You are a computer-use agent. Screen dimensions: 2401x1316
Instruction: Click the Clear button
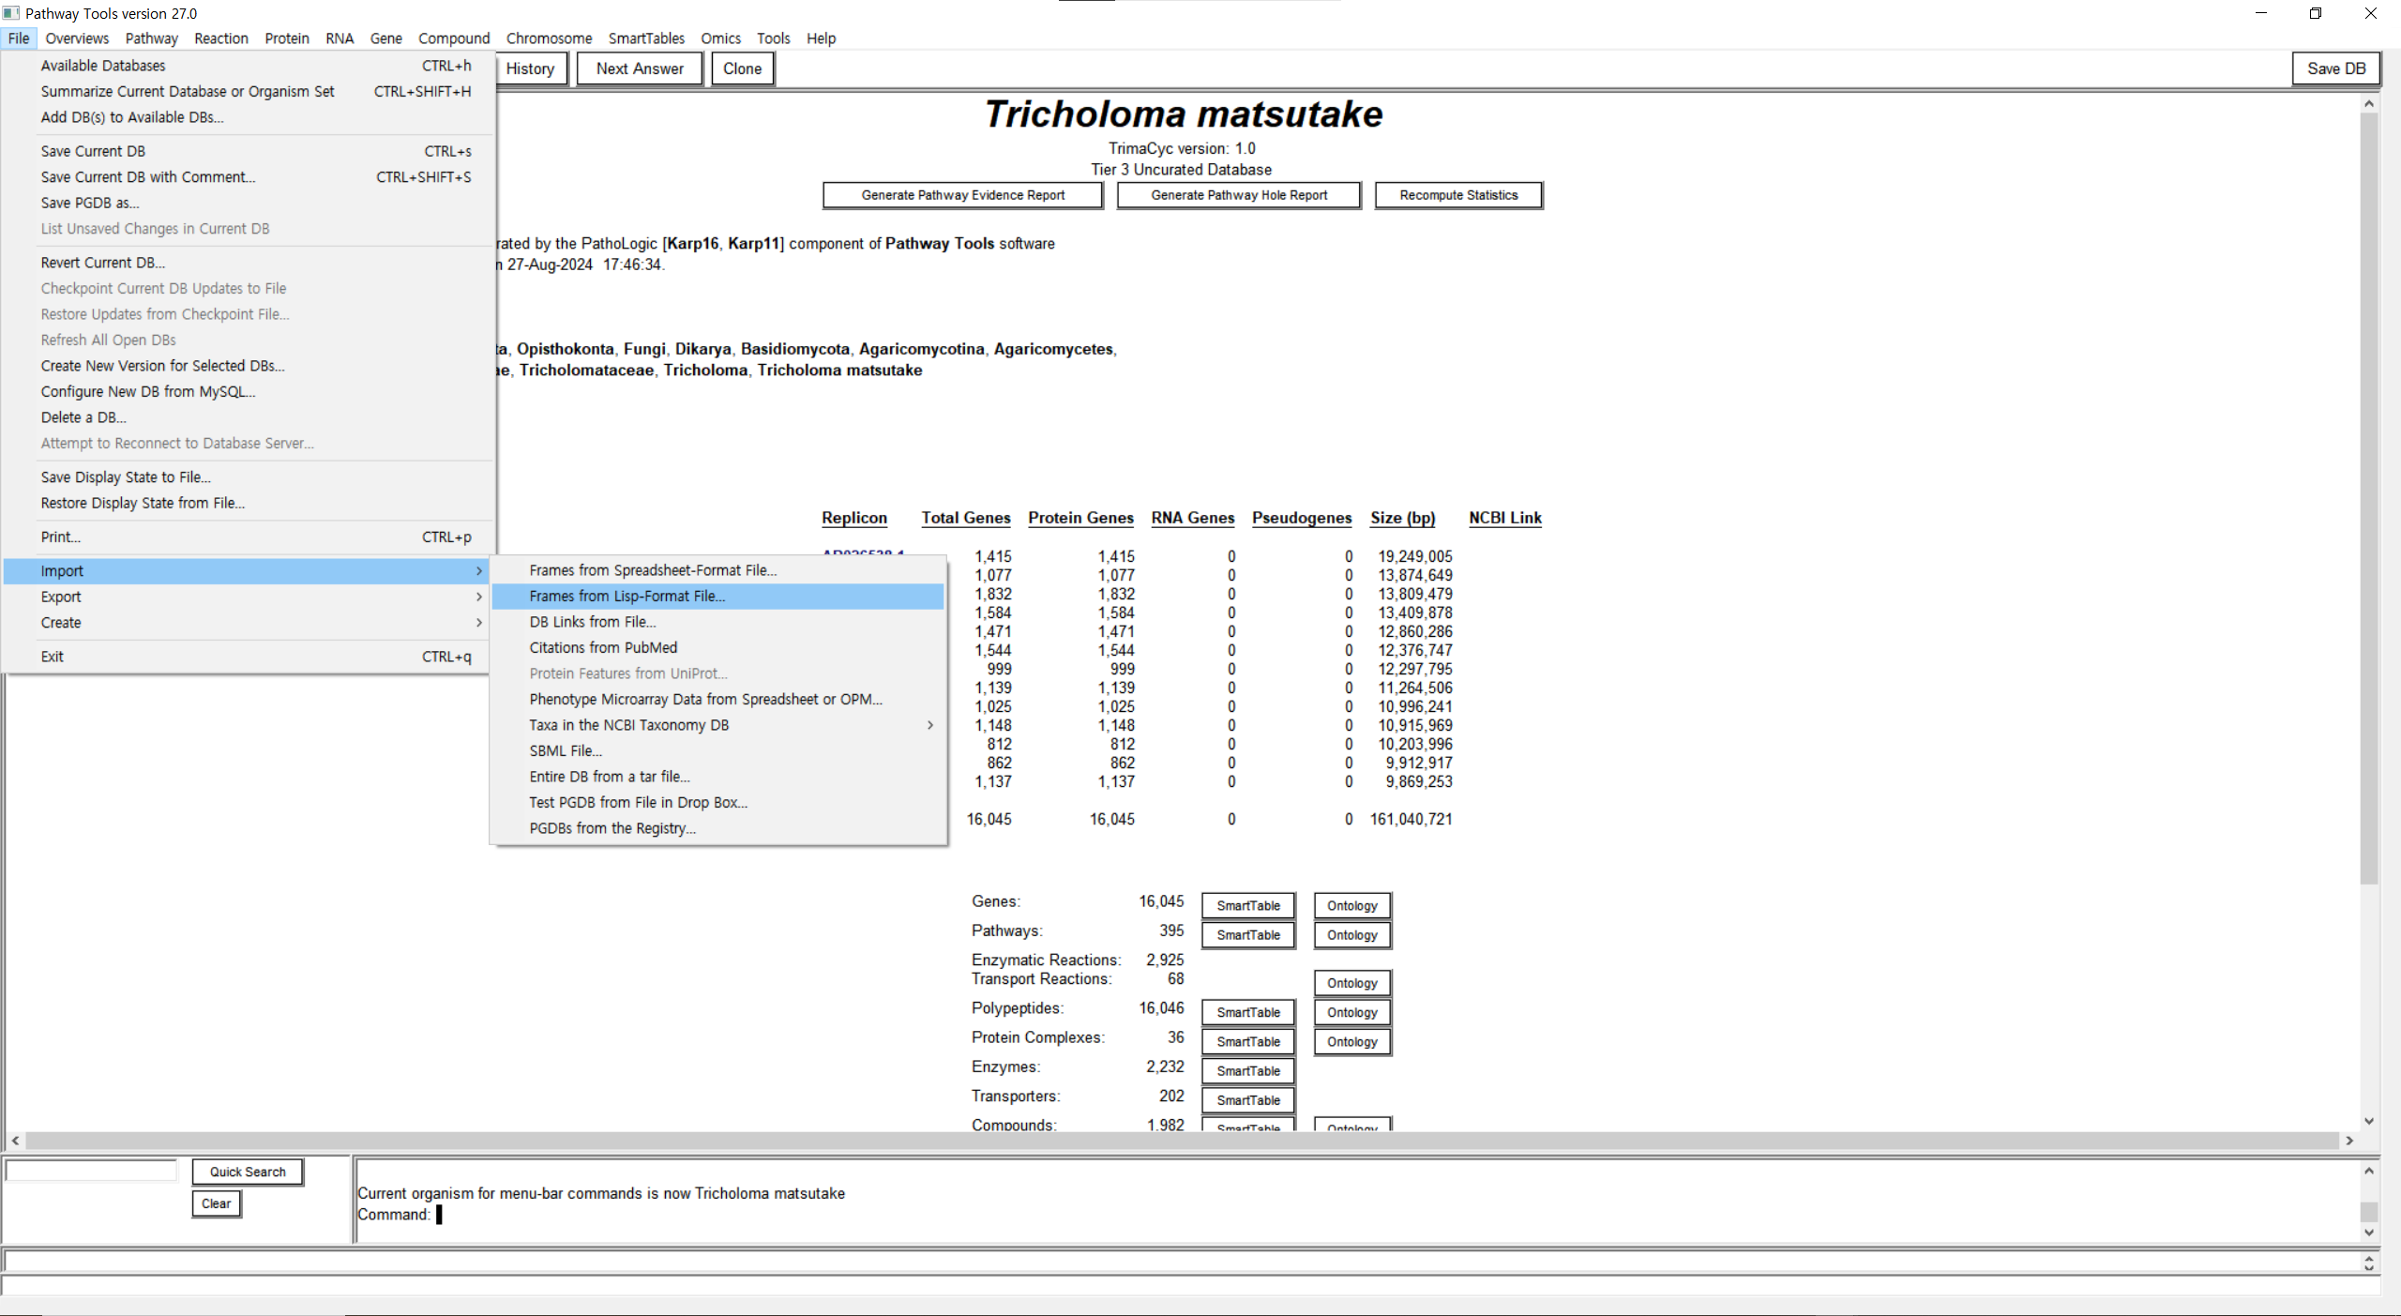(216, 1203)
